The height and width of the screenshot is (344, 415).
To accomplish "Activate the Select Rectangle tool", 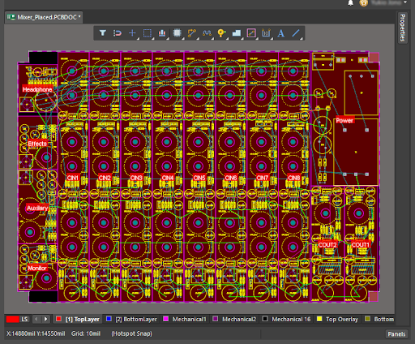I will [x=148, y=33].
